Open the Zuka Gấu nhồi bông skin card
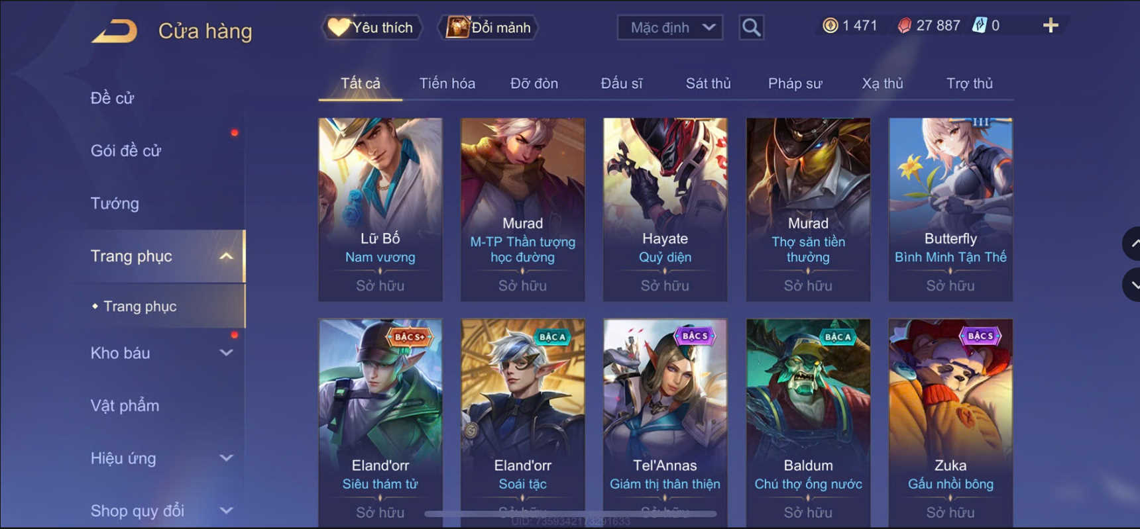The image size is (1140, 529). [x=950, y=422]
